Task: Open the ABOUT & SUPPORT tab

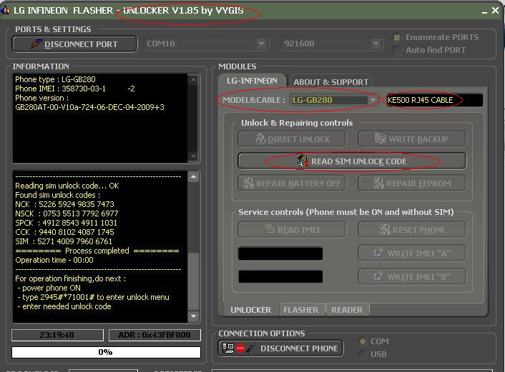Action: (x=330, y=82)
